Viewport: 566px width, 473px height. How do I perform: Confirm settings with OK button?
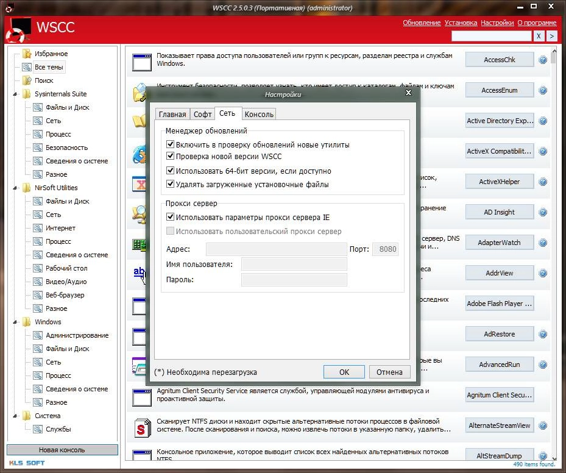pyautogui.click(x=344, y=372)
